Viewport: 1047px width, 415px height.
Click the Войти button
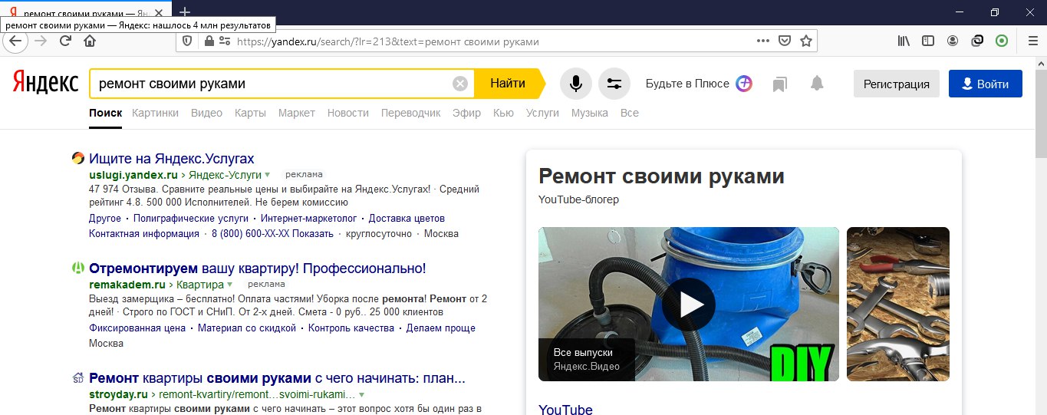coord(986,84)
